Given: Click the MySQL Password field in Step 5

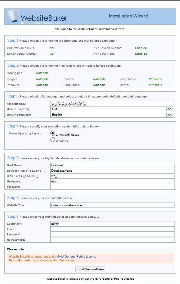Looking at the screenshot, I should pos(113,187).
